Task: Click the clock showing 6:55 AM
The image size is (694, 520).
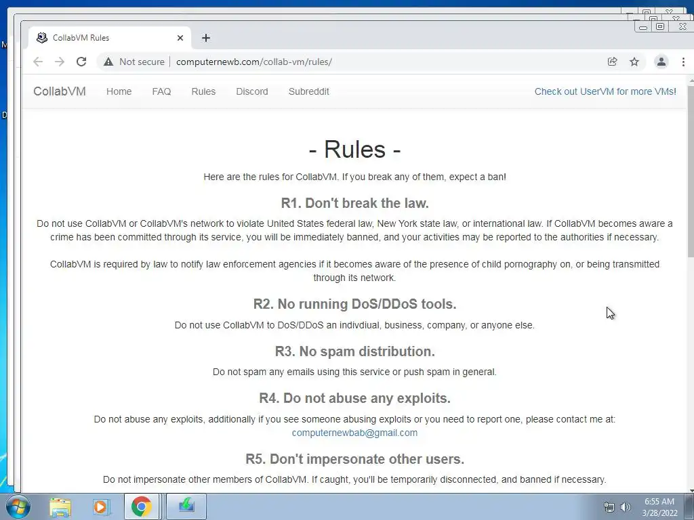Action: point(659,507)
